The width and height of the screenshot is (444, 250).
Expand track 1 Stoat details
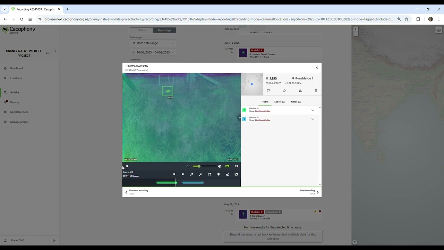(x=313, y=110)
